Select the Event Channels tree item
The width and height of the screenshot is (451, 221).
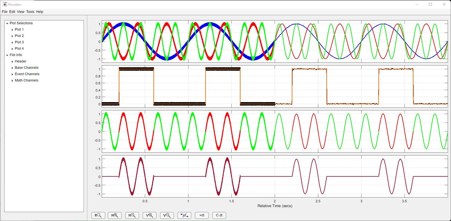[x=27, y=74]
